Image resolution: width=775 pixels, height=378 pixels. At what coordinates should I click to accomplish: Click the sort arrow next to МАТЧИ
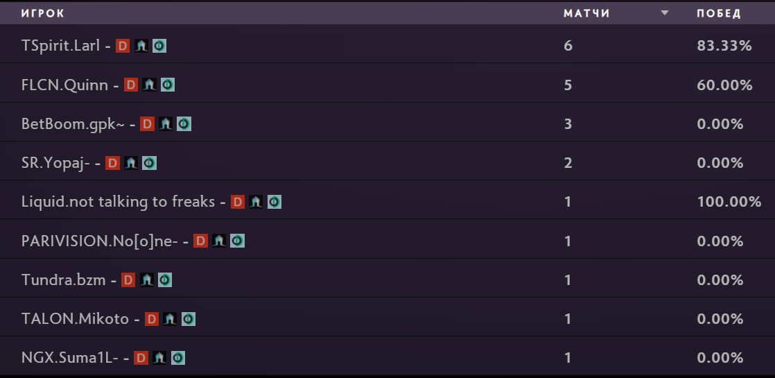665,13
